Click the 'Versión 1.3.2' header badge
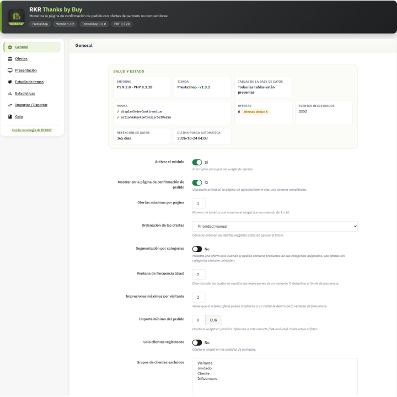 click(65, 24)
